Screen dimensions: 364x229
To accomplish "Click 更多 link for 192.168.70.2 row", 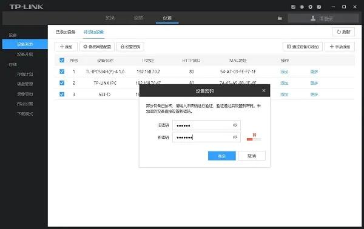I will (314, 71).
